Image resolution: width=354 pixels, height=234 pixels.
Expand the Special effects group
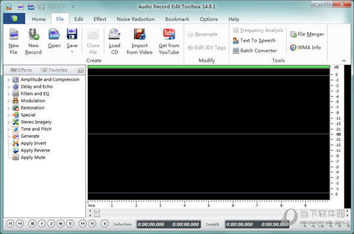(x=9, y=116)
